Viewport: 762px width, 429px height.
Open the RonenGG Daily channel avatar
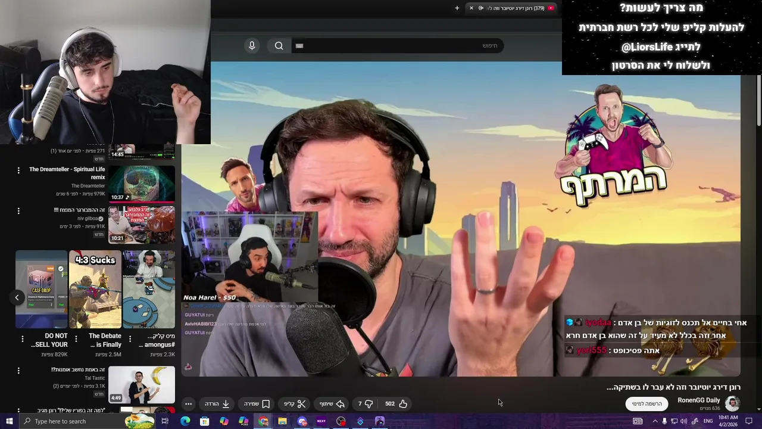[732, 403]
